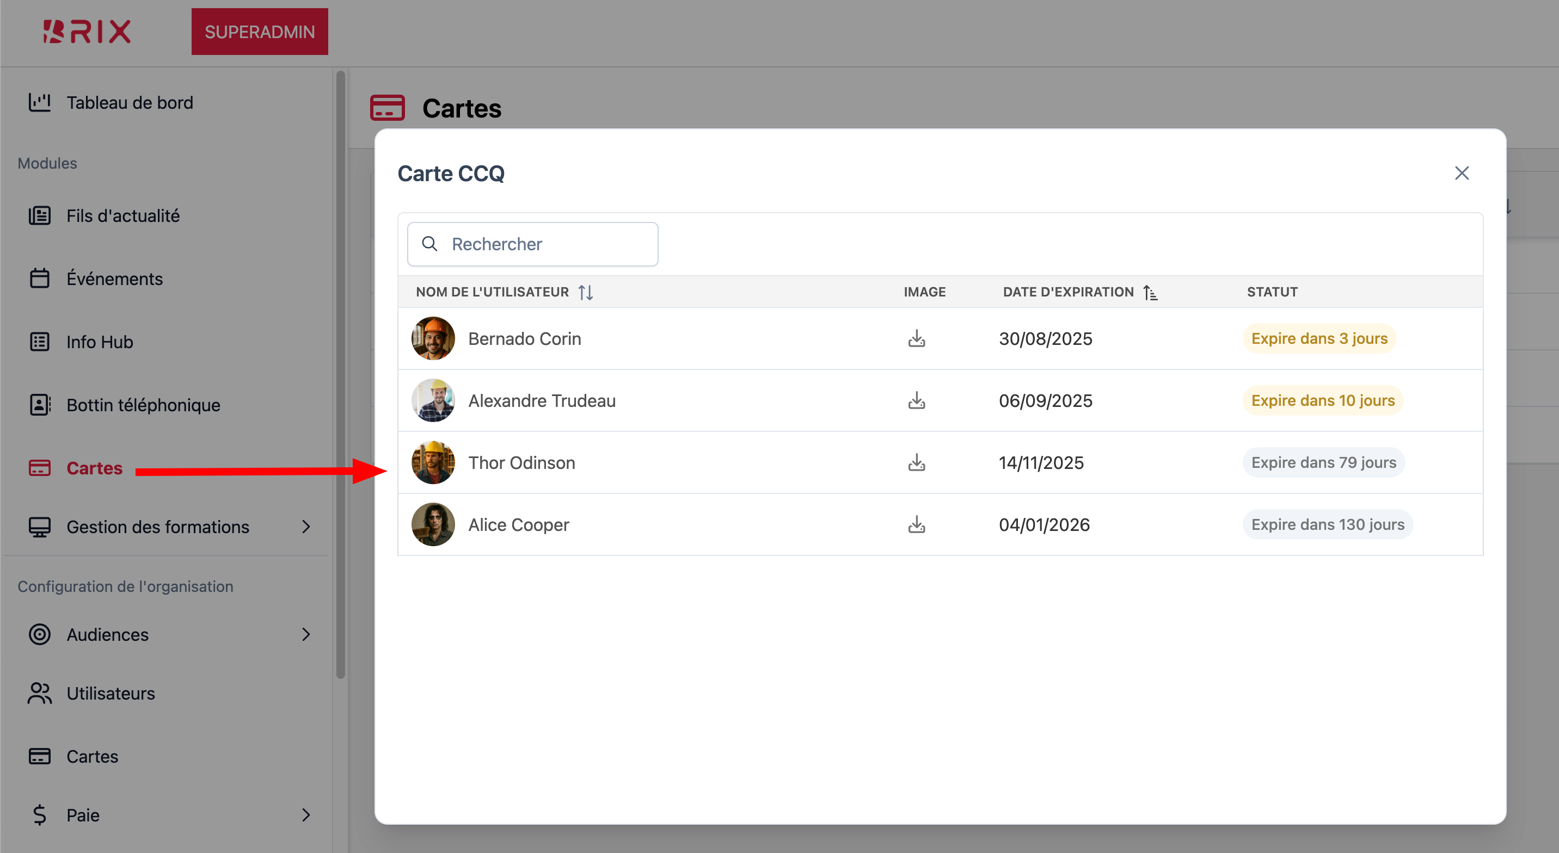Image resolution: width=1559 pixels, height=853 pixels.
Task: Click the Bottin téléphonique contact icon
Action: point(40,405)
